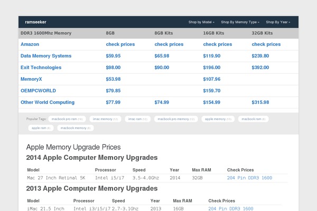
Task: Choose the apple ram tag
Action: coord(41,128)
